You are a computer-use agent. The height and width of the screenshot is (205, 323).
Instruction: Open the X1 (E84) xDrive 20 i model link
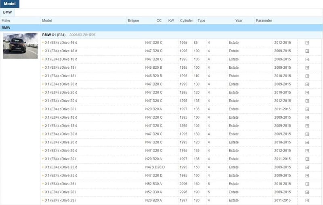pyautogui.click(x=61, y=159)
